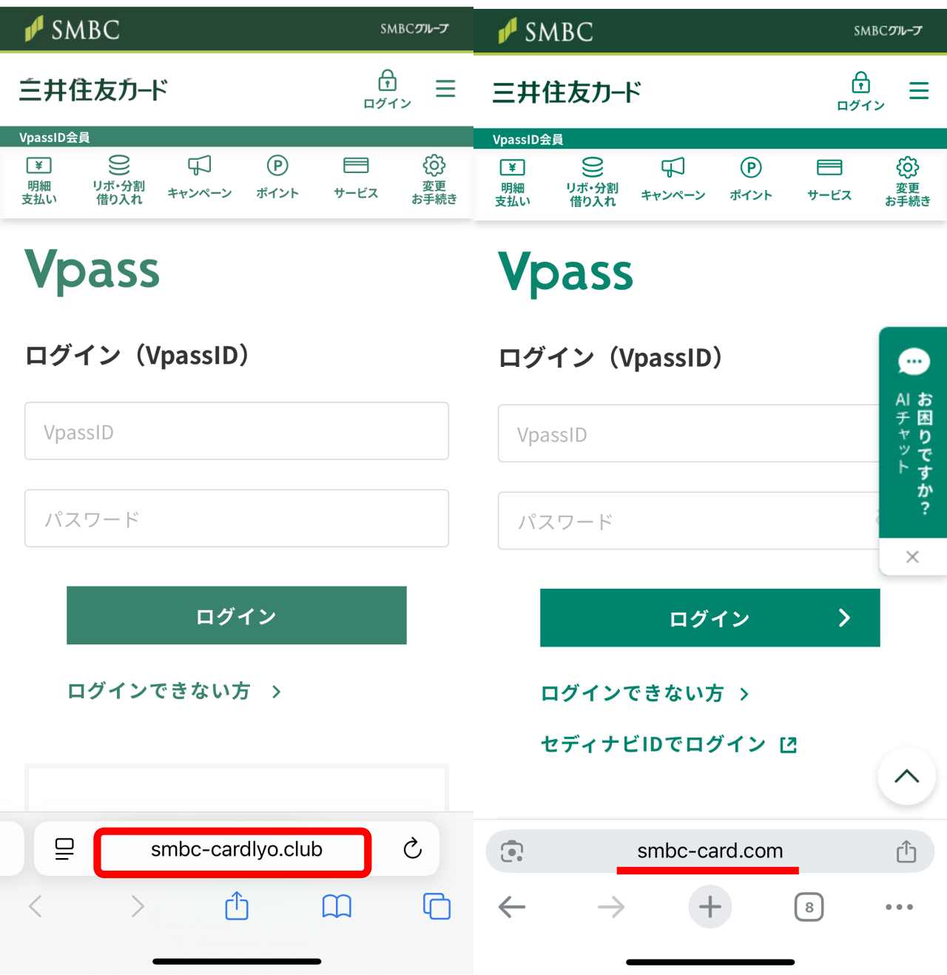The image size is (947, 975).
Task: Tap the パスワード field on smbc-card.com page
Action: [689, 521]
